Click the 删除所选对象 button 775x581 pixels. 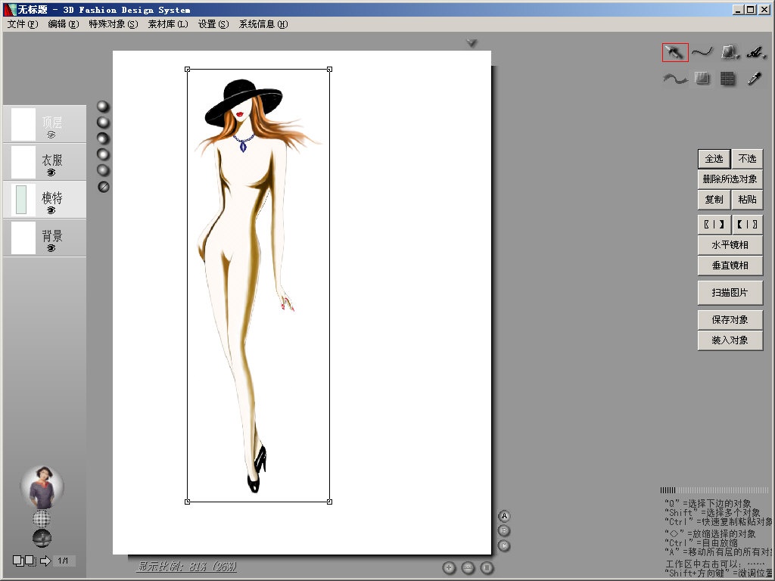click(730, 179)
